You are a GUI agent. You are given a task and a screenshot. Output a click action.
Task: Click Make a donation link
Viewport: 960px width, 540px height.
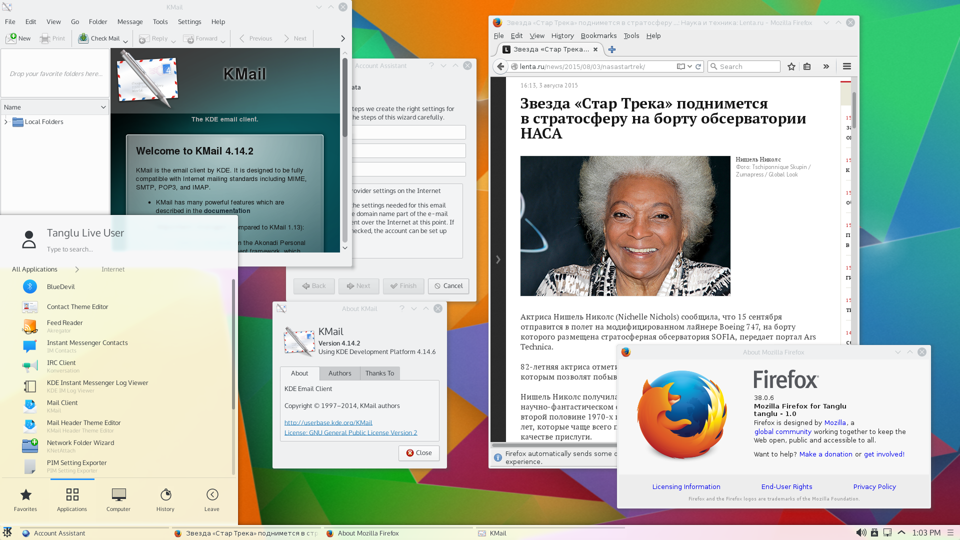point(825,454)
